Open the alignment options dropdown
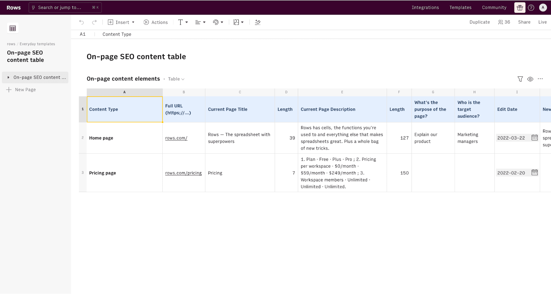 pos(200,22)
